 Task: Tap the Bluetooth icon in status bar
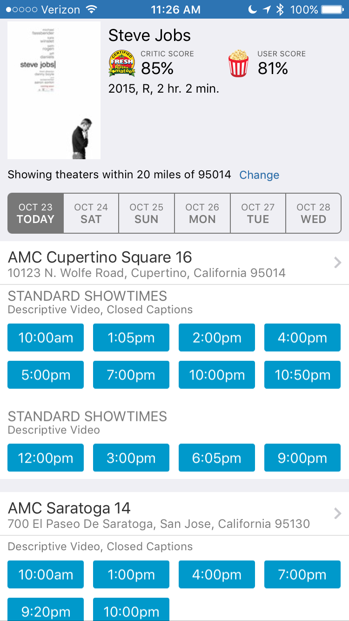[x=280, y=9]
